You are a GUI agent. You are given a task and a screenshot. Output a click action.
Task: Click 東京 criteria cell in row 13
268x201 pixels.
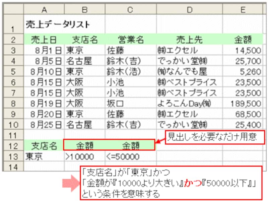coord(44,156)
